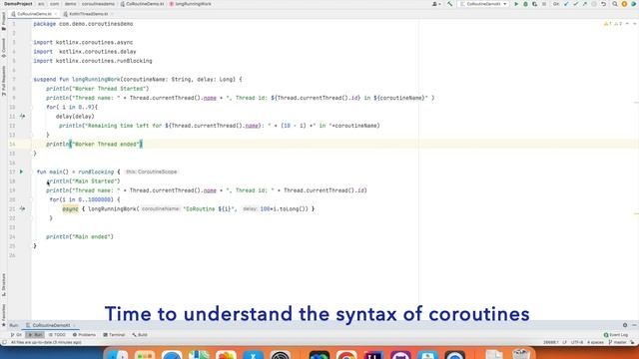Click the suspend call gutter icon on line 21

point(22,208)
